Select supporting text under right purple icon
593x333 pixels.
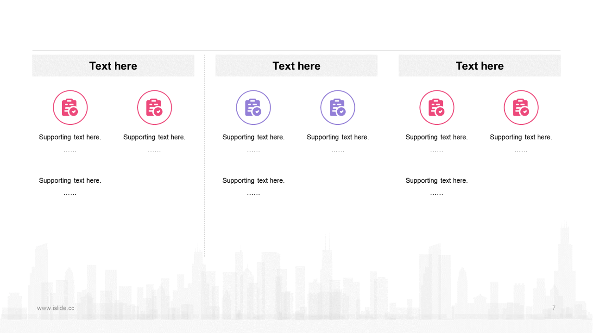click(x=338, y=137)
